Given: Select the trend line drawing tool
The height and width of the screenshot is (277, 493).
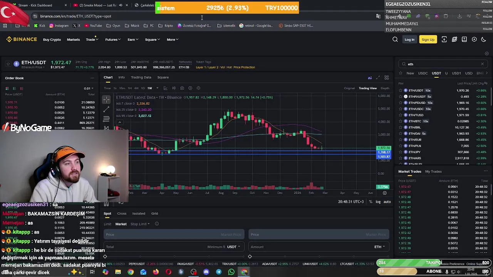Looking at the screenshot, I should [106, 110].
